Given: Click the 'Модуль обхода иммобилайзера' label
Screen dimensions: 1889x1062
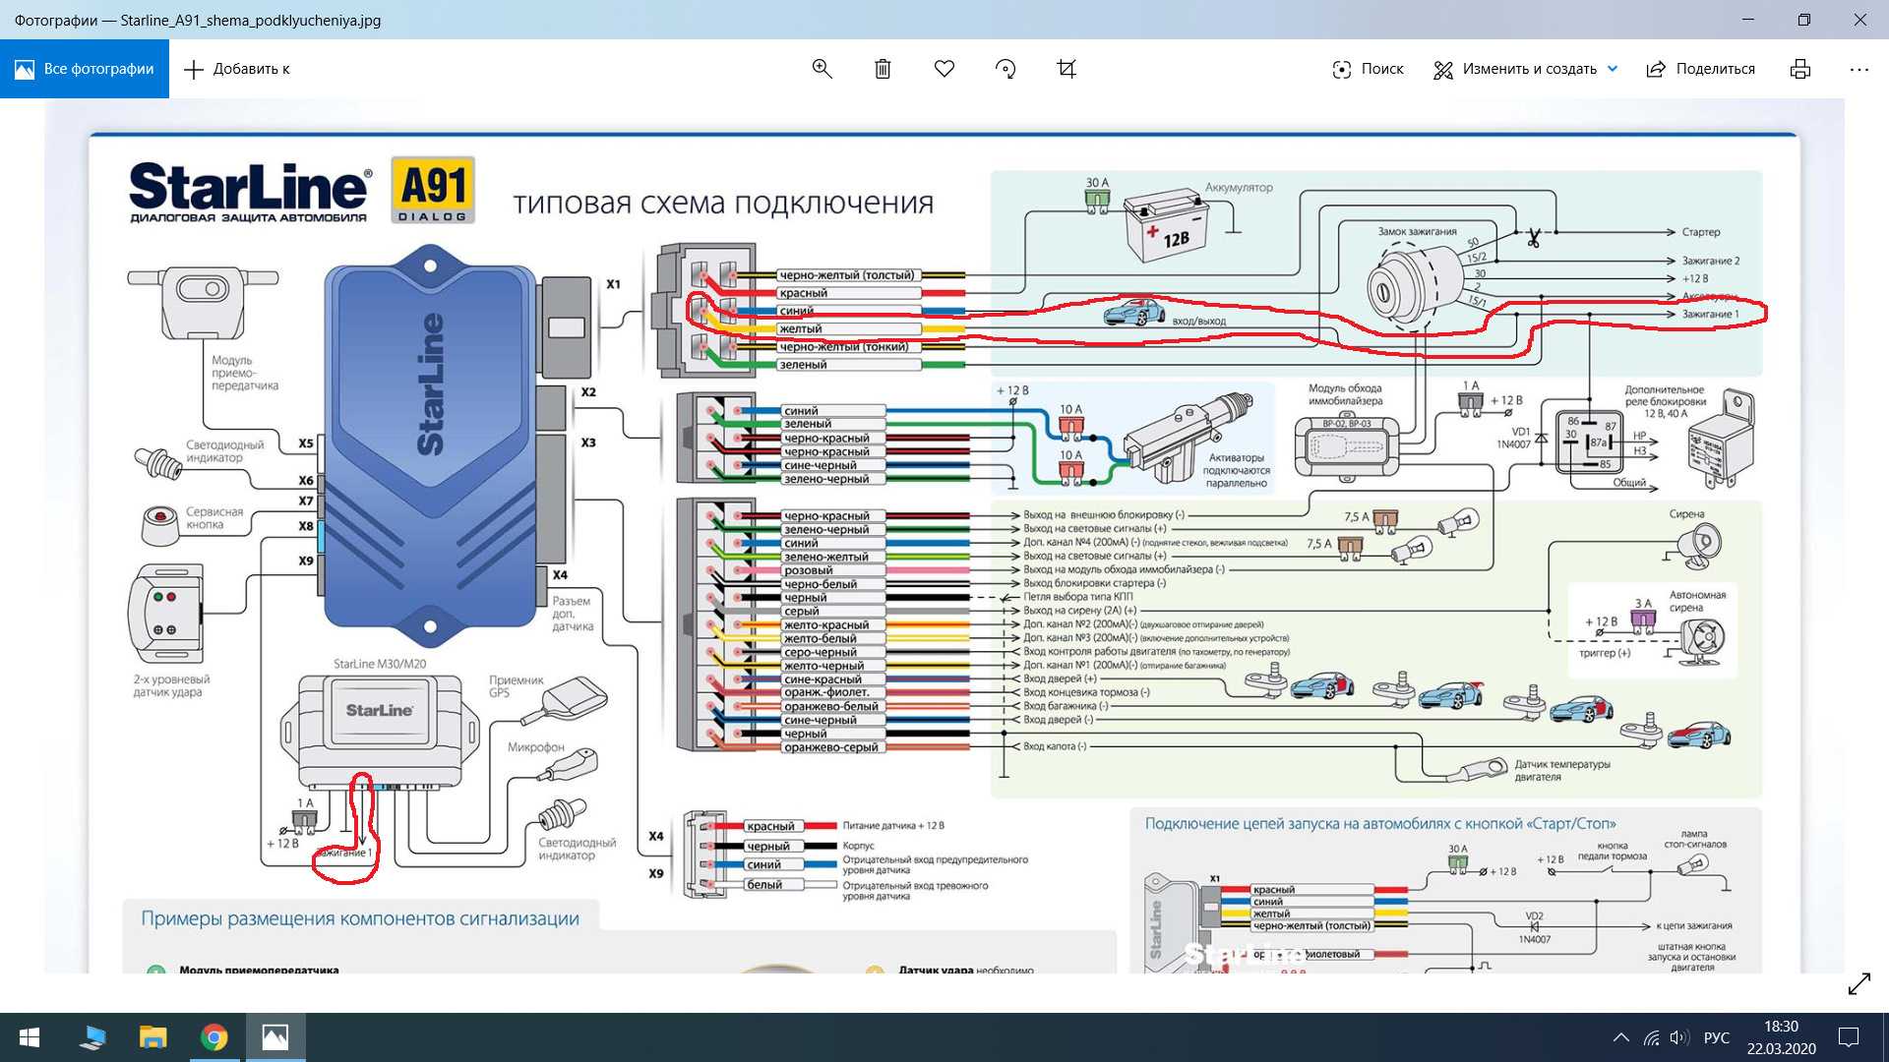Looking at the screenshot, I should pyautogui.click(x=1345, y=394).
